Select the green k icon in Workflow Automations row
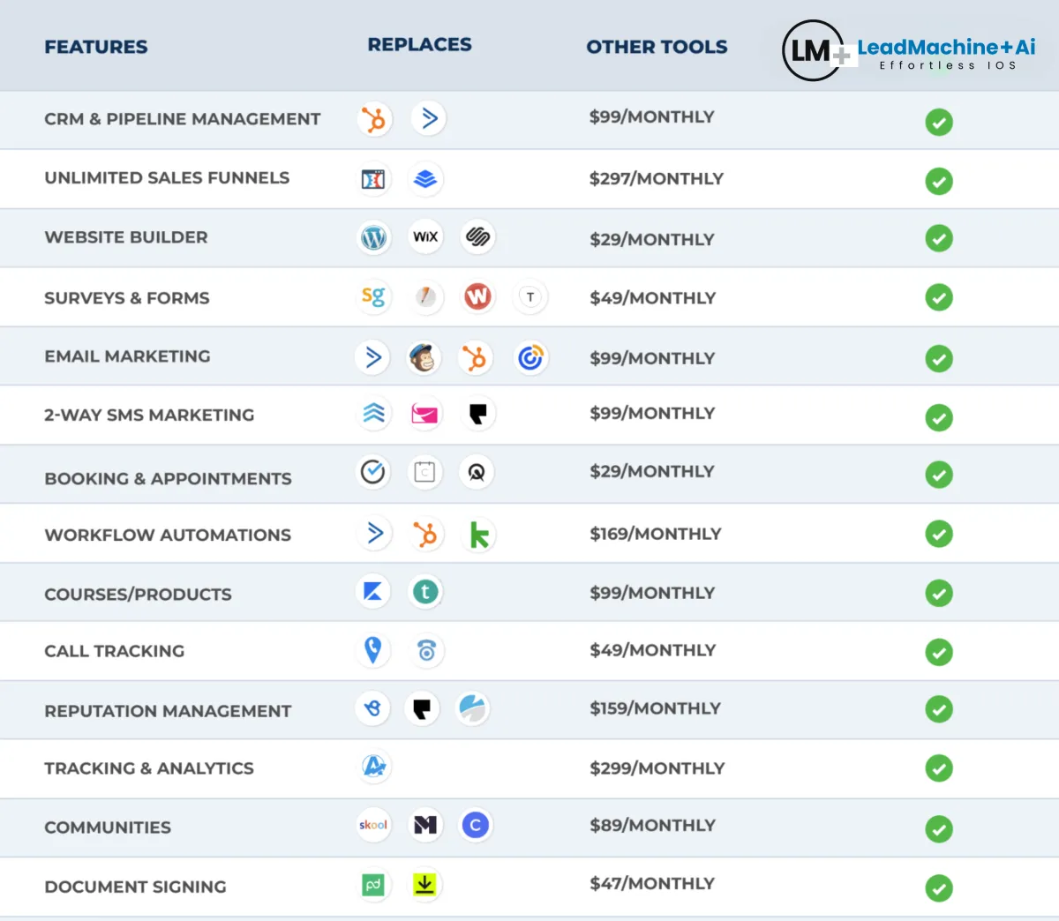Image resolution: width=1059 pixels, height=921 pixels. [x=478, y=535]
